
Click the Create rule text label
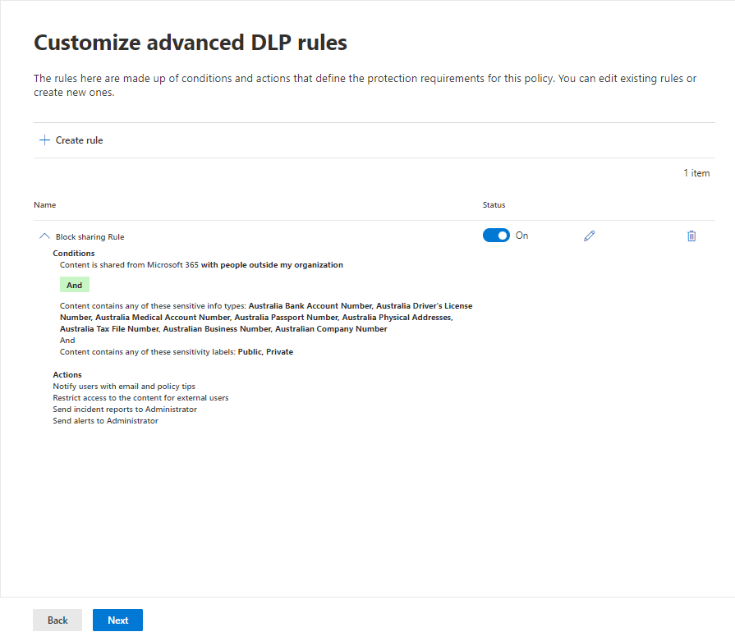pos(79,140)
